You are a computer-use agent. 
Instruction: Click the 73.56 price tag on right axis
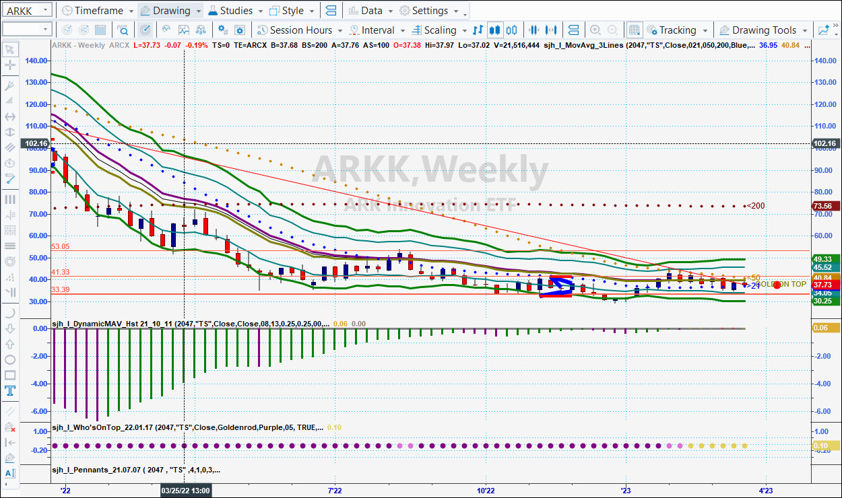point(825,206)
